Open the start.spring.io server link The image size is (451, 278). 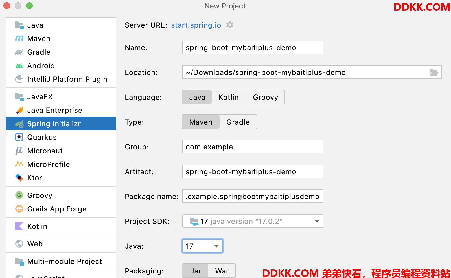point(196,25)
